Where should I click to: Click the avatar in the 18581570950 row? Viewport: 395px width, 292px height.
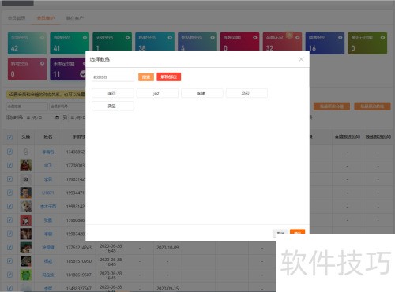(26, 261)
